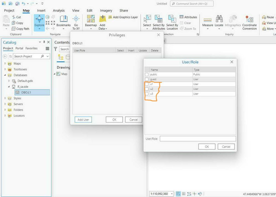Open the Add Data tool
Screen dimensions: 276x197
pyautogui.click(x=102, y=22)
